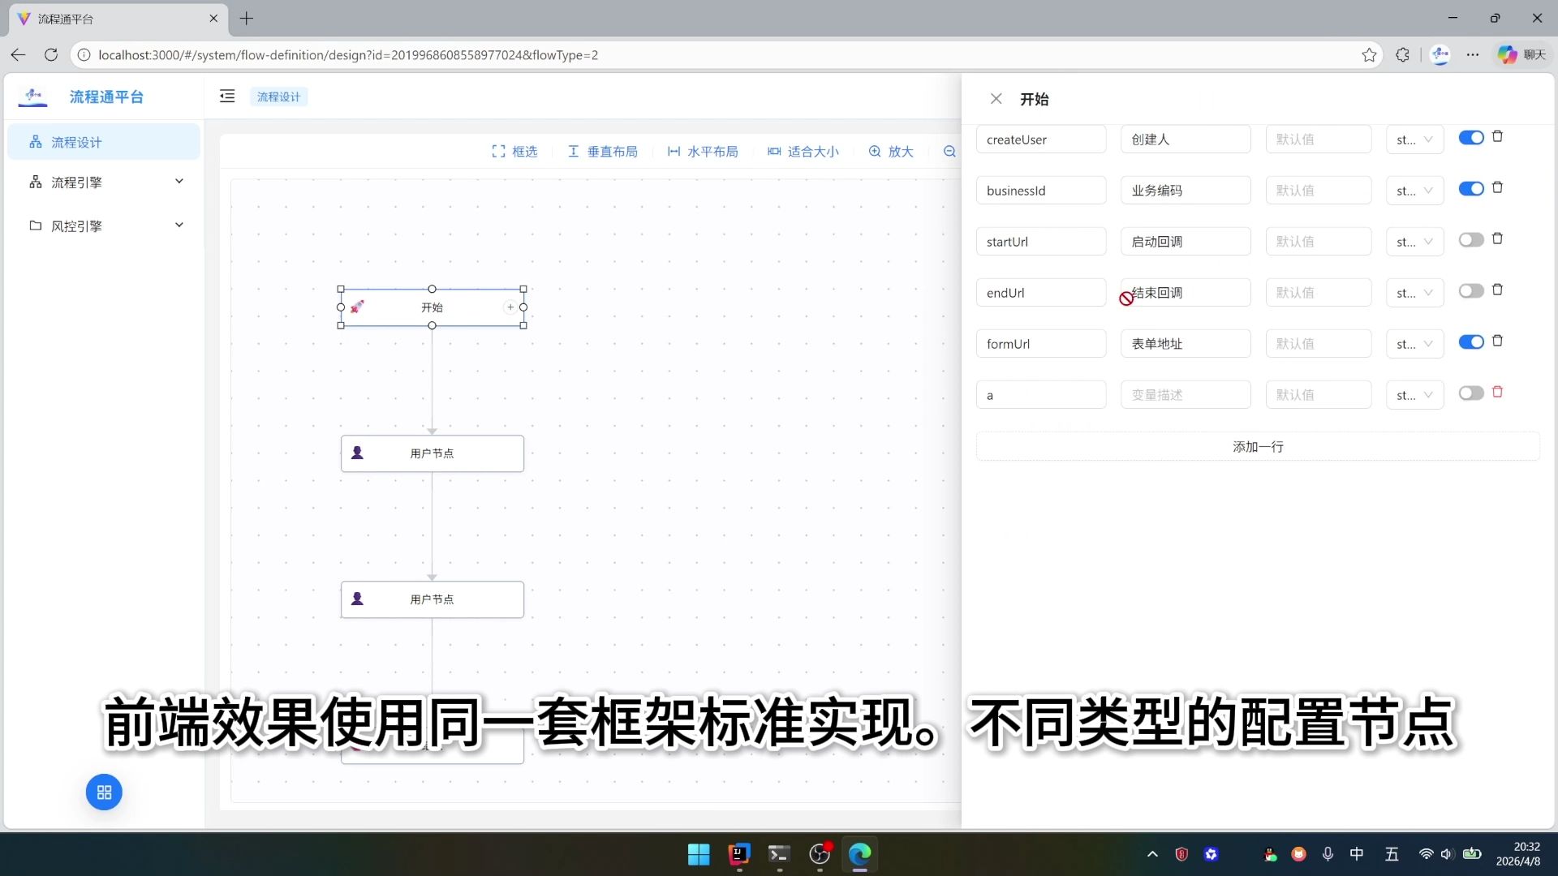Click the zoom out magnifier icon

pos(949,152)
